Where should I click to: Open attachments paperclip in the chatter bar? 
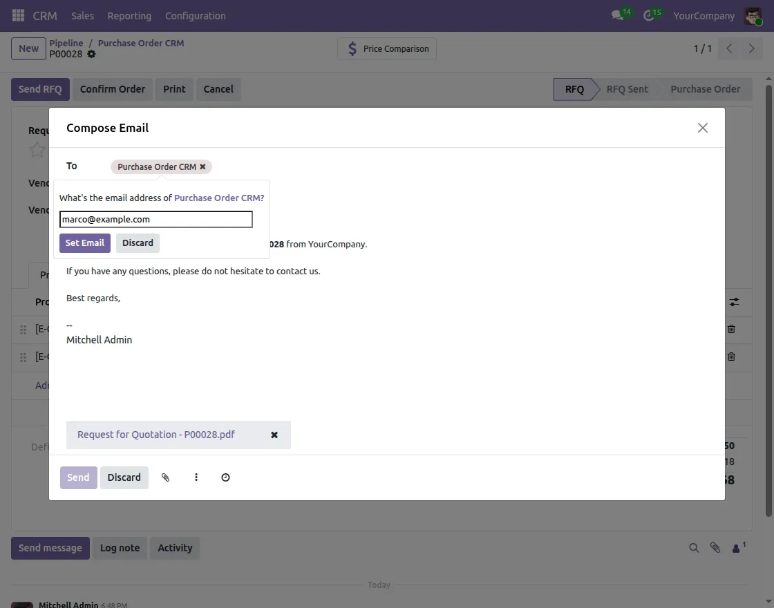point(715,547)
